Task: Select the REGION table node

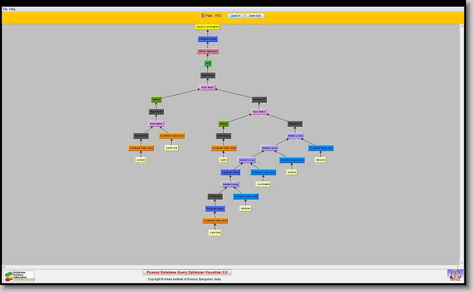Action: [x=320, y=160]
